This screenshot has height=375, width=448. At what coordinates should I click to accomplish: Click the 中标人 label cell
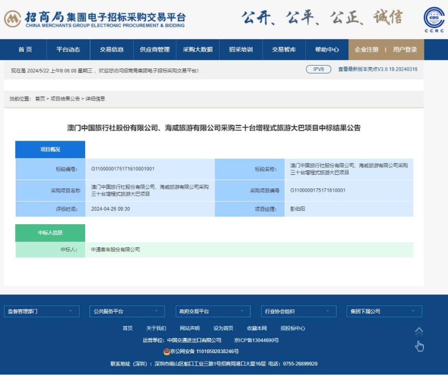pyautogui.click(x=50, y=249)
